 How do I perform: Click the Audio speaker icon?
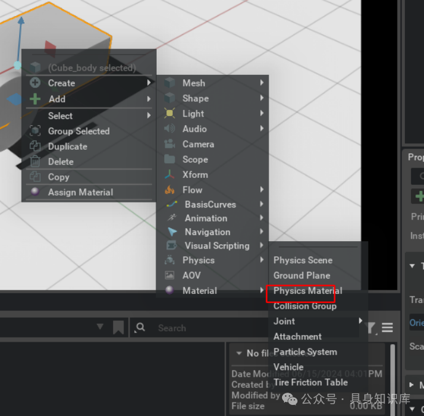[170, 129]
